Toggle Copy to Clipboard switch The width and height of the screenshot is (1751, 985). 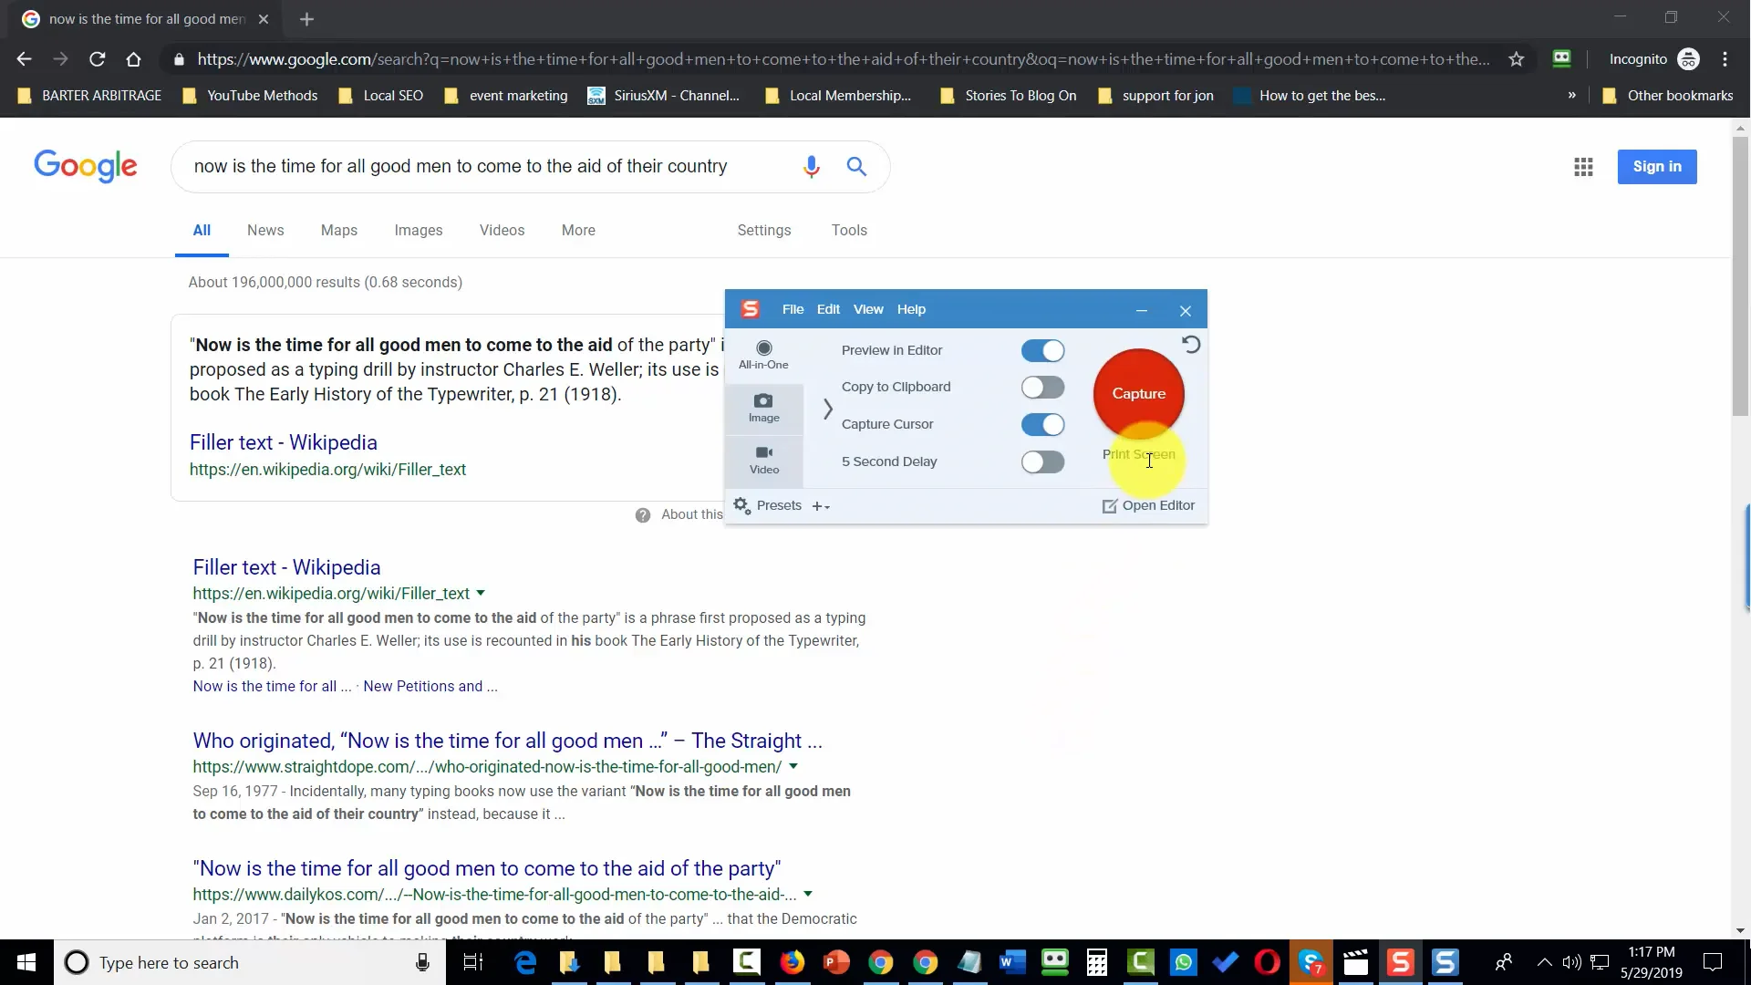[x=1042, y=388]
